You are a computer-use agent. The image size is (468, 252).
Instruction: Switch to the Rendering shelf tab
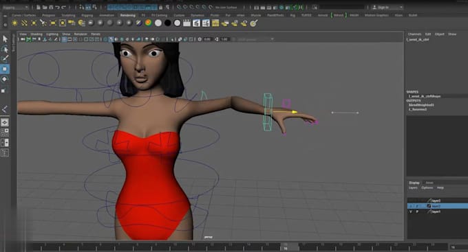pos(128,15)
